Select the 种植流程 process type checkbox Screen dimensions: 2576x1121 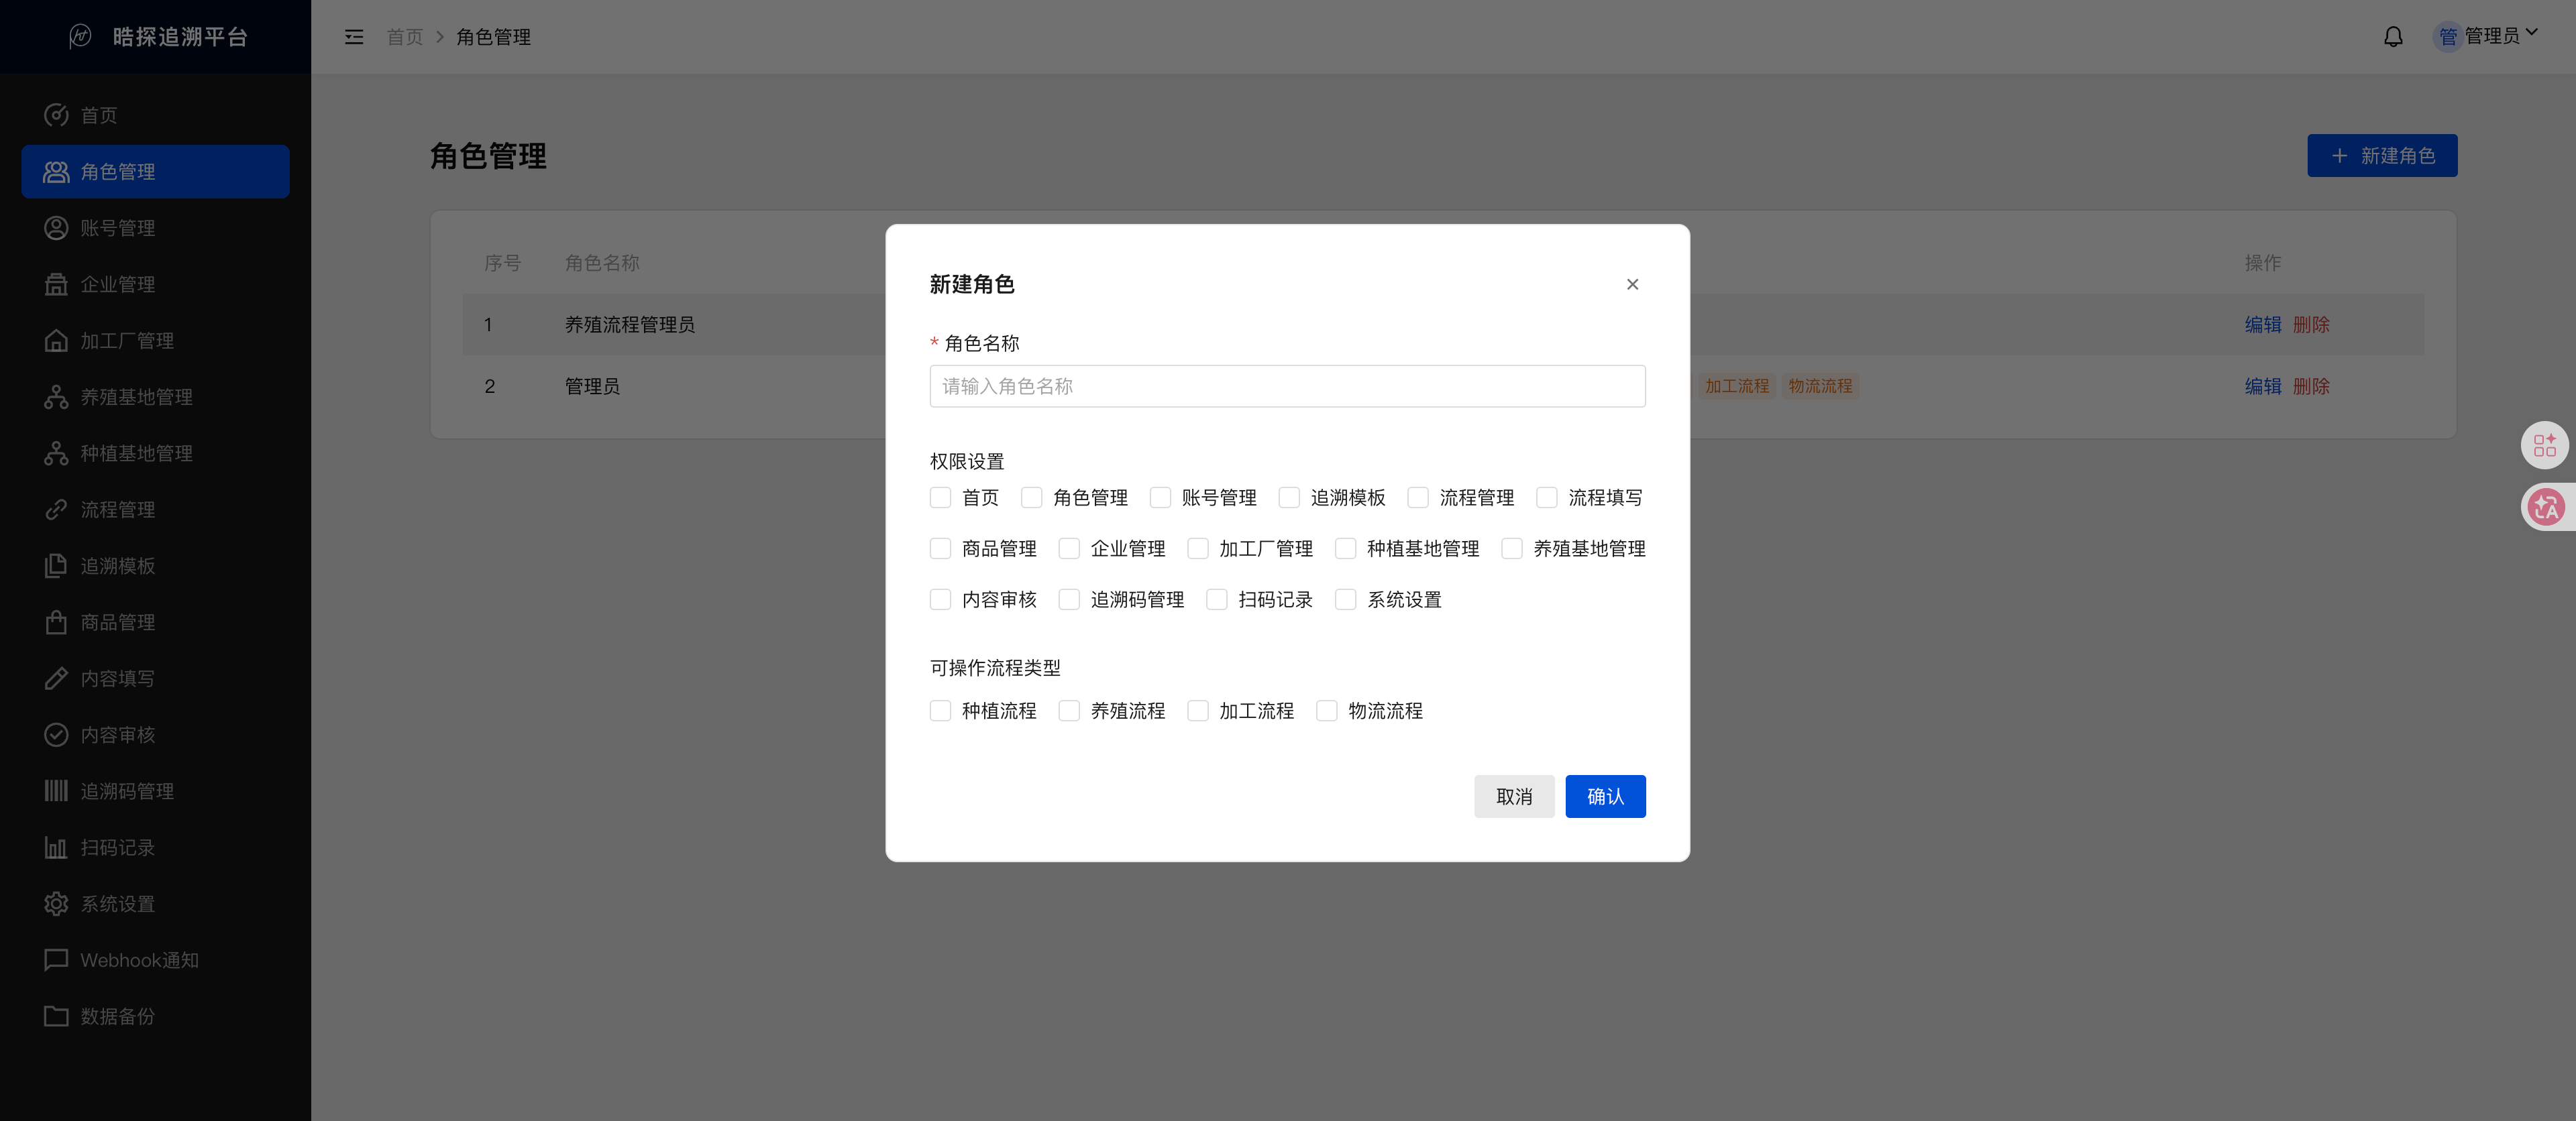pos(940,711)
